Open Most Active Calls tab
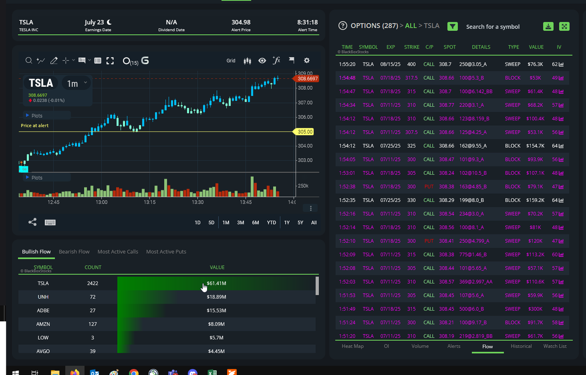 coord(118,252)
